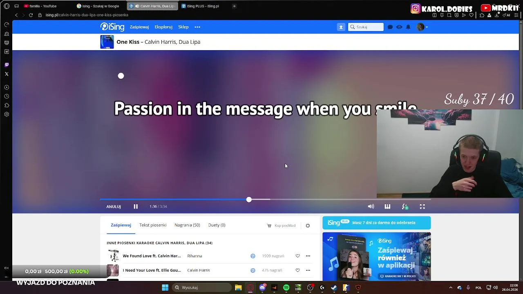The height and width of the screenshot is (294, 523).
Task: Open the iSing messages chat icon
Action: point(390,27)
